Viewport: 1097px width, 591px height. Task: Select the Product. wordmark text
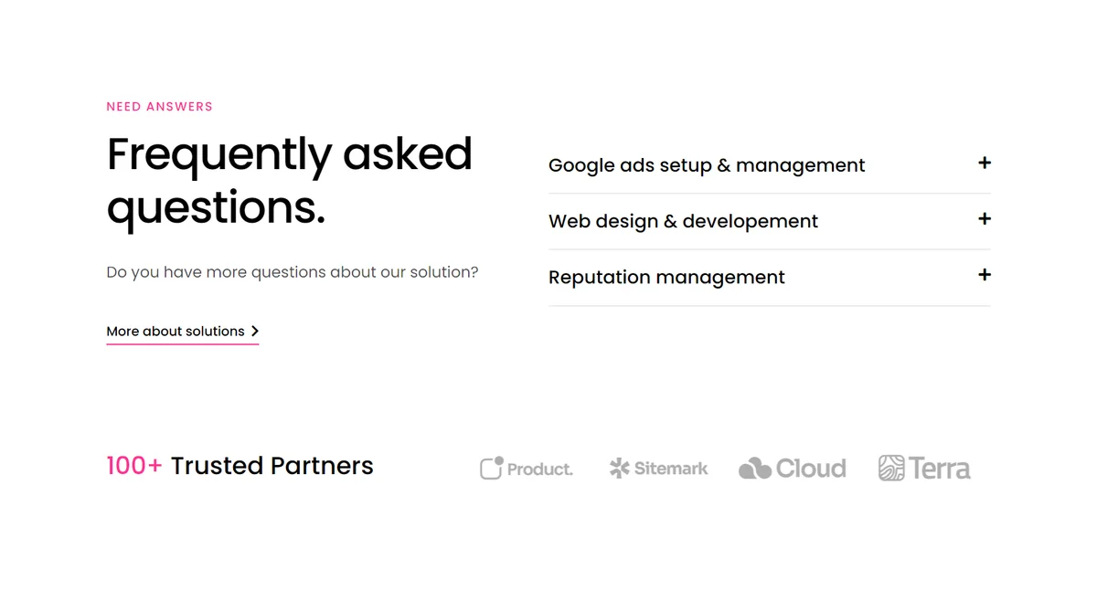[540, 470]
